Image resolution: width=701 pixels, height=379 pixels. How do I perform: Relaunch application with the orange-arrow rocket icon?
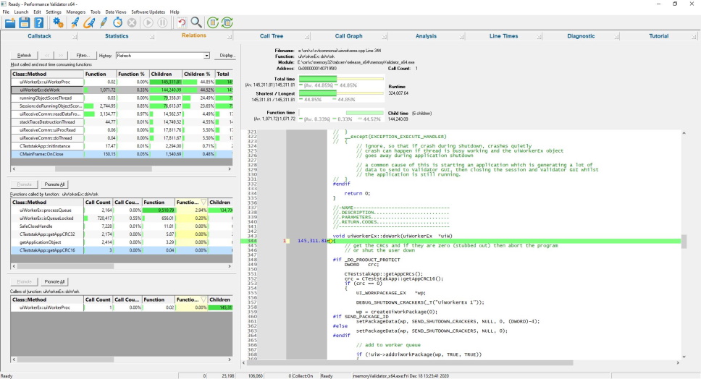[89, 22]
